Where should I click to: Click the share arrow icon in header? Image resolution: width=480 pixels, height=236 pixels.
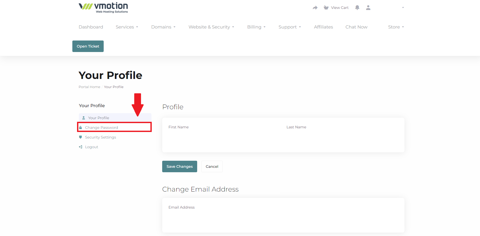(x=315, y=8)
